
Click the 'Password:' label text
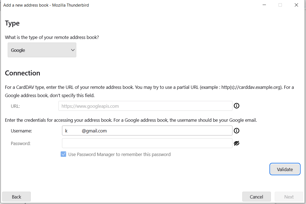[x=21, y=143]
